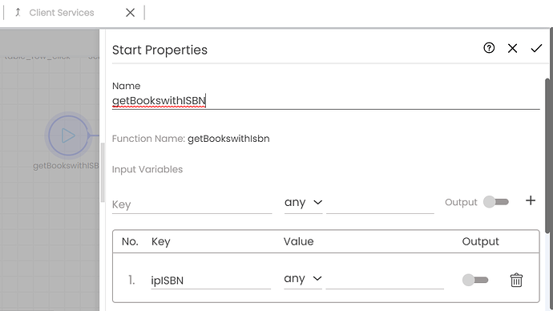
Task: Select the start node play icon on canvas
Action: (68, 135)
